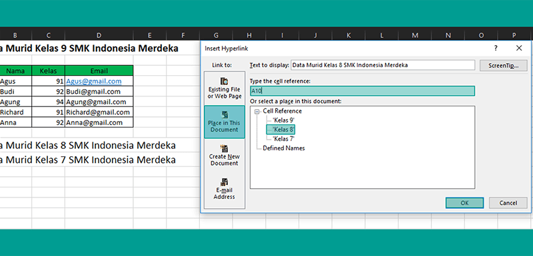Select 'Kelas 7' sheet in tree
This screenshot has width=533, height=256.
pyautogui.click(x=284, y=139)
